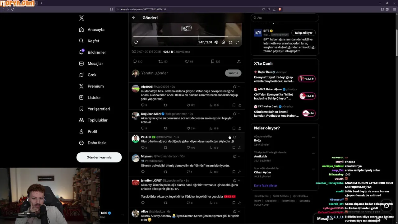Open Alp1905's profile avatar
The width and height of the screenshot is (398, 224).
(x=136, y=89)
